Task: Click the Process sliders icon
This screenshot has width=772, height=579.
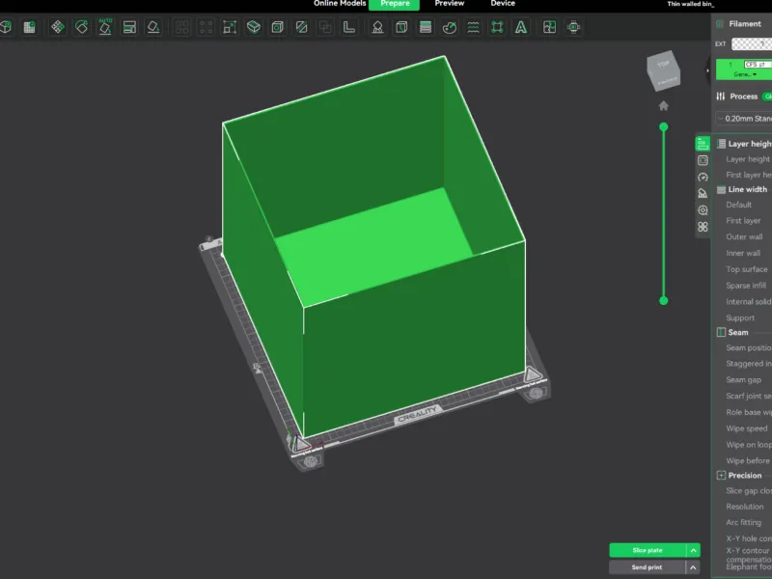Action: (721, 96)
